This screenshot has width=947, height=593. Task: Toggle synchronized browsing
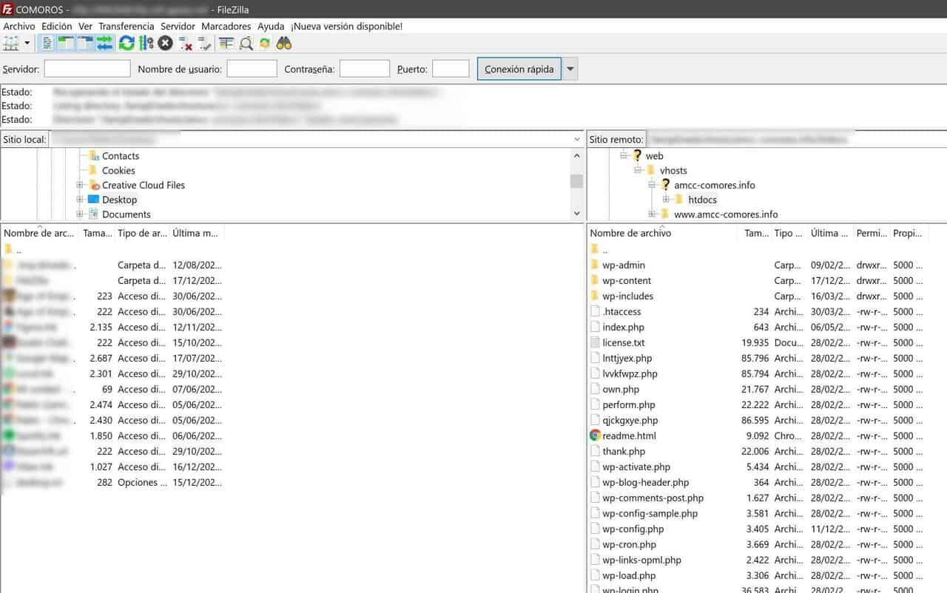click(265, 43)
